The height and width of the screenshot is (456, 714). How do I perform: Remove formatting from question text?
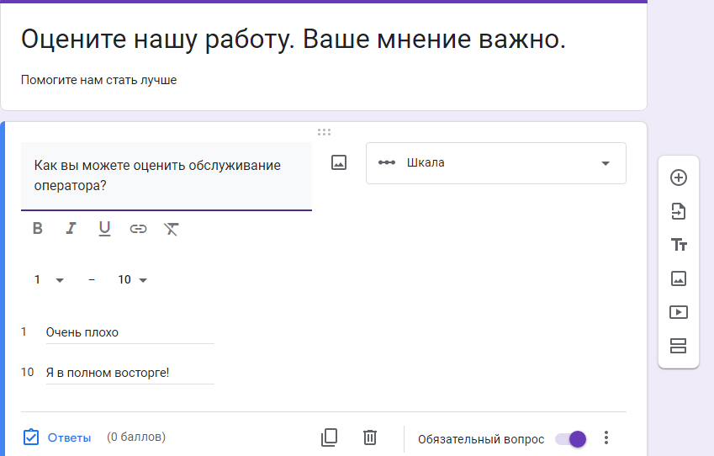point(172,229)
